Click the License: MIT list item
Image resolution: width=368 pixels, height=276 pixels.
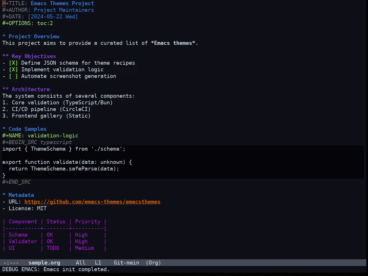[24, 208]
